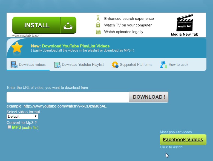Enable the MP3 audio file checkbox
Image resolution: width=213 pixels, height=161 pixels.
9,127
